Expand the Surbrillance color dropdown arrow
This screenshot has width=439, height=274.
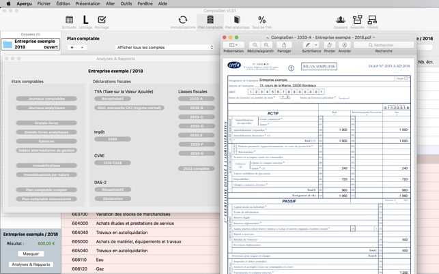(x=316, y=45)
